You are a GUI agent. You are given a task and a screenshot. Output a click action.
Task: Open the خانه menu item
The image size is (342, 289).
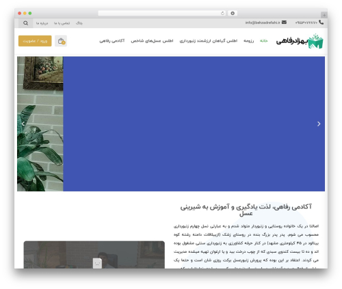[264, 41]
